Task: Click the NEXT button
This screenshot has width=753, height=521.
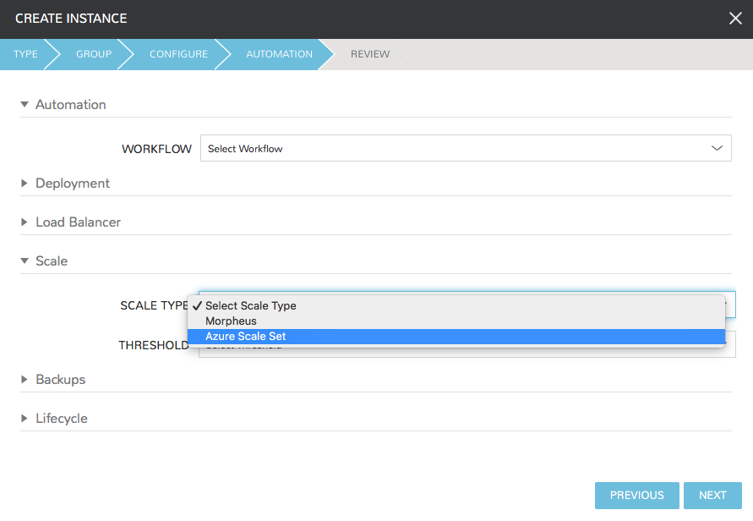Action: click(712, 496)
